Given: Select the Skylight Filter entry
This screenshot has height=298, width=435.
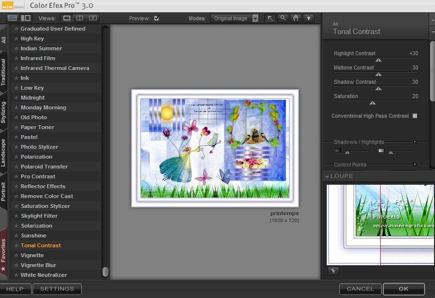Looking at the screenshot, I should coord(56,216).
